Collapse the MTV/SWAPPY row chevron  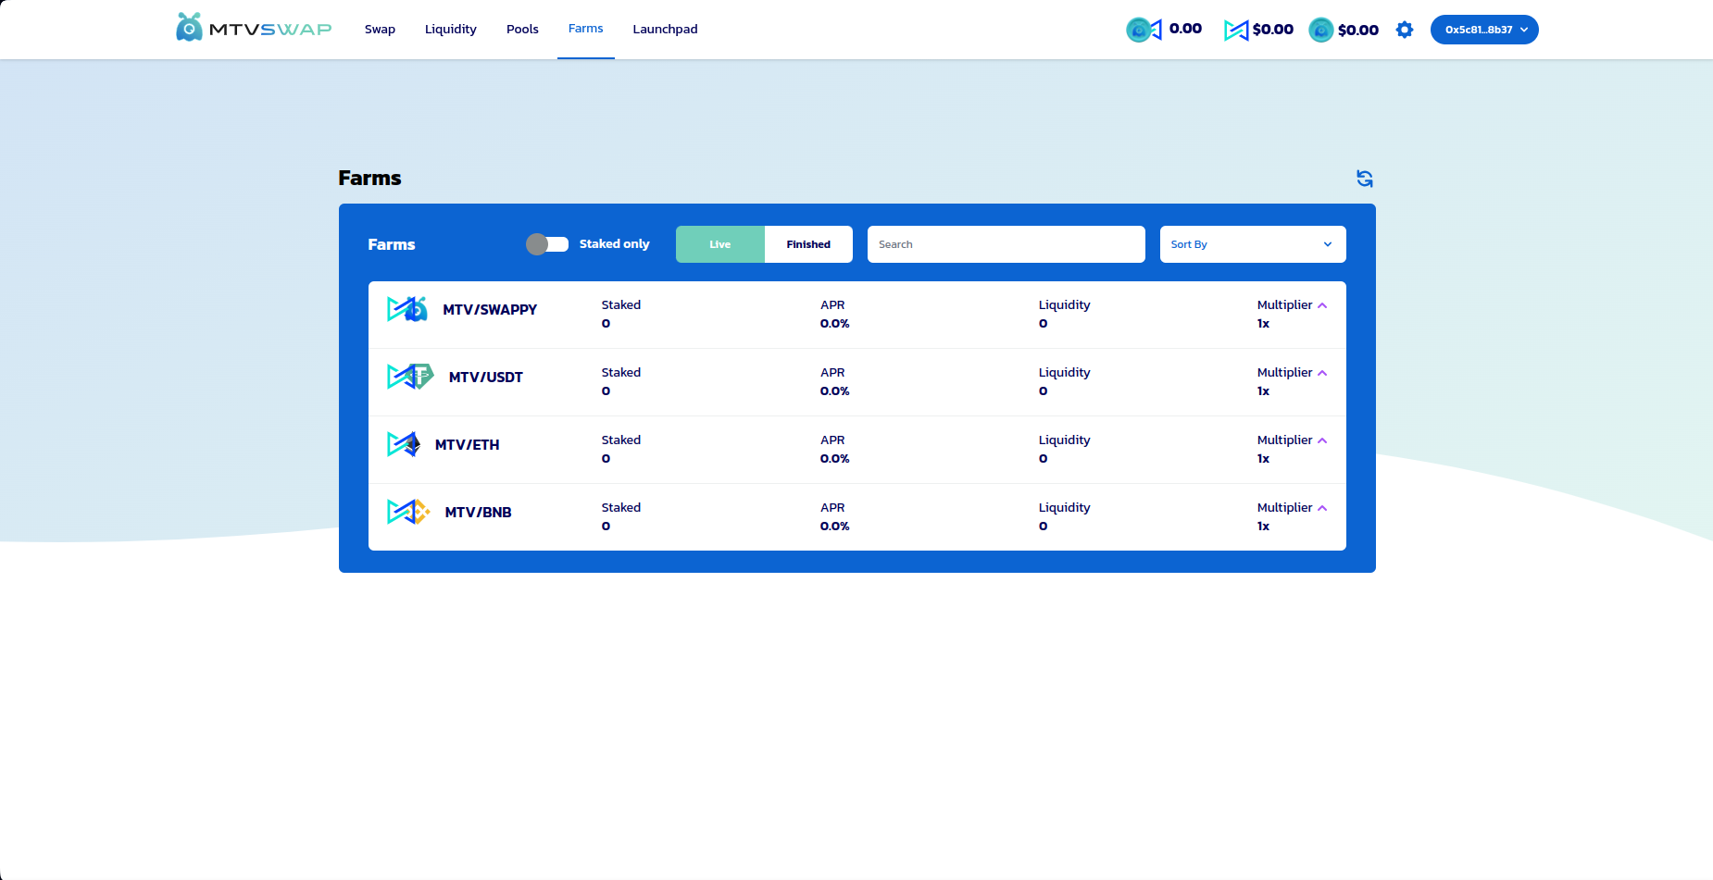(x=1322, y=305)
